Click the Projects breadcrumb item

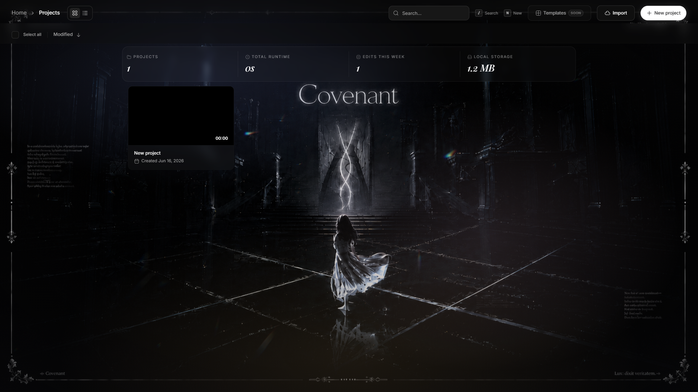[49, 13]
